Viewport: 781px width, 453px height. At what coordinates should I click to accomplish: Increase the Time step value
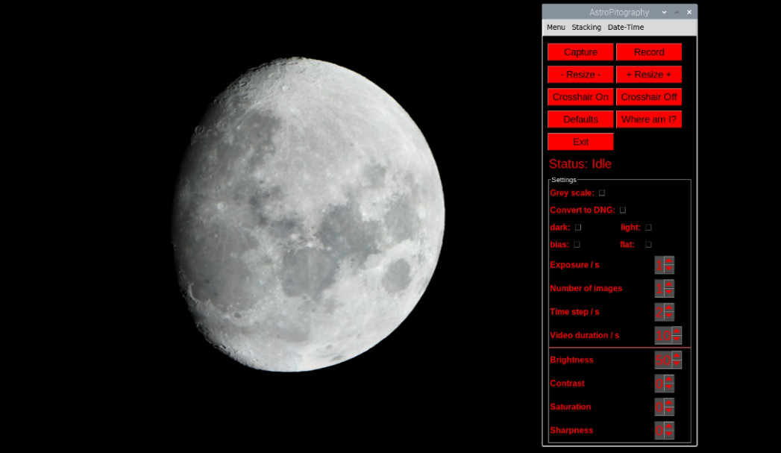point(671,308)
